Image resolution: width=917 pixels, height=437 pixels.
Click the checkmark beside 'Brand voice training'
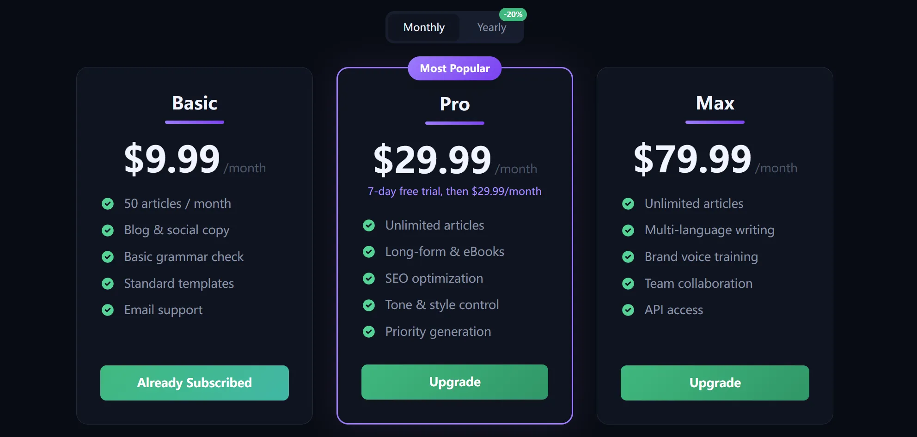(x=629, y=257)
